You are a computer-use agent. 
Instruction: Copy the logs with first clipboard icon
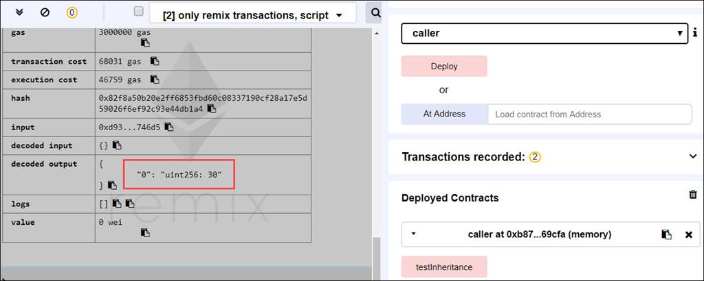(x=117, y=204)
